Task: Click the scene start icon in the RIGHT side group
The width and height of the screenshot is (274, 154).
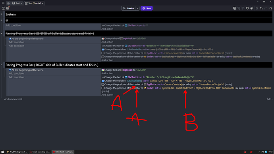Action: 10,70
